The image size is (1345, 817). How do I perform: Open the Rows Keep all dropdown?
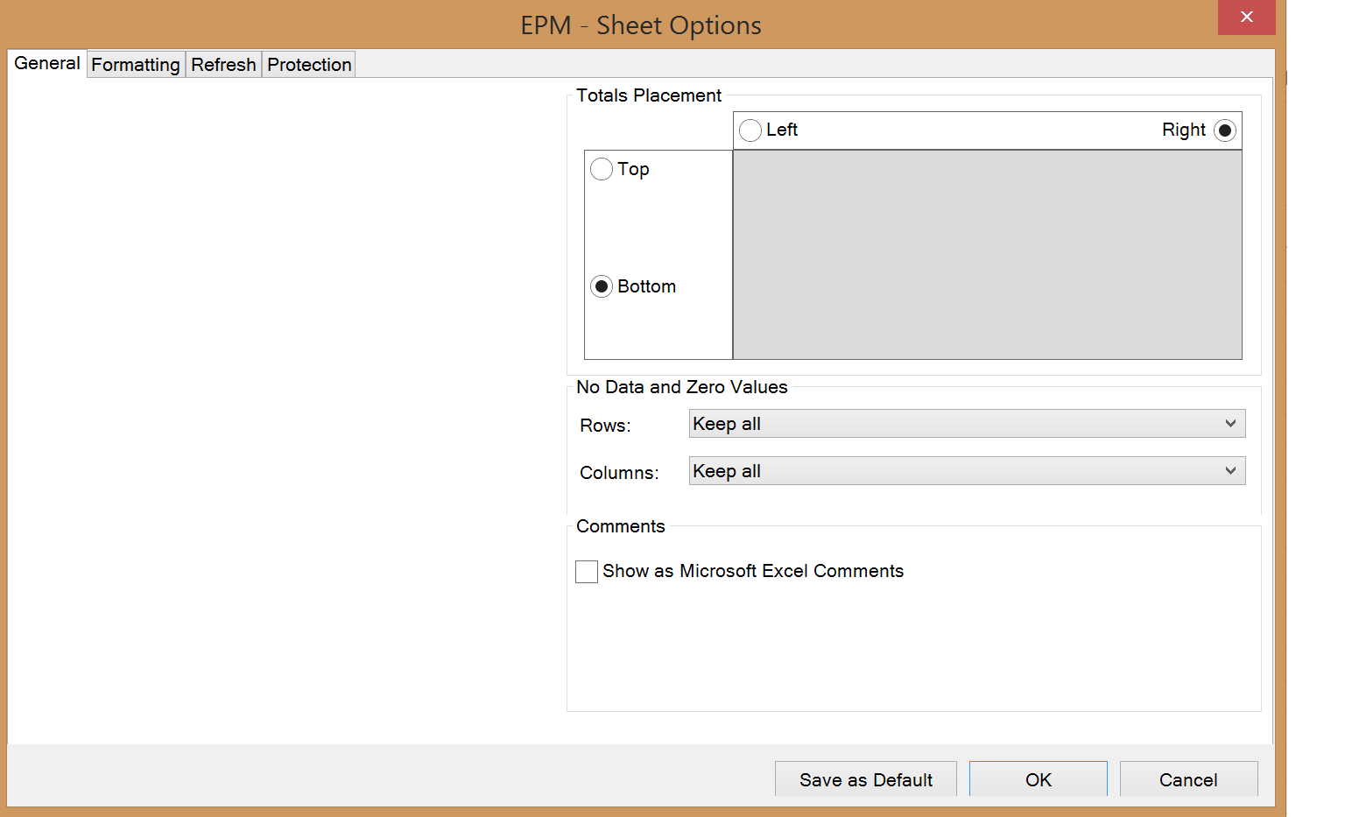click(967, 424)
